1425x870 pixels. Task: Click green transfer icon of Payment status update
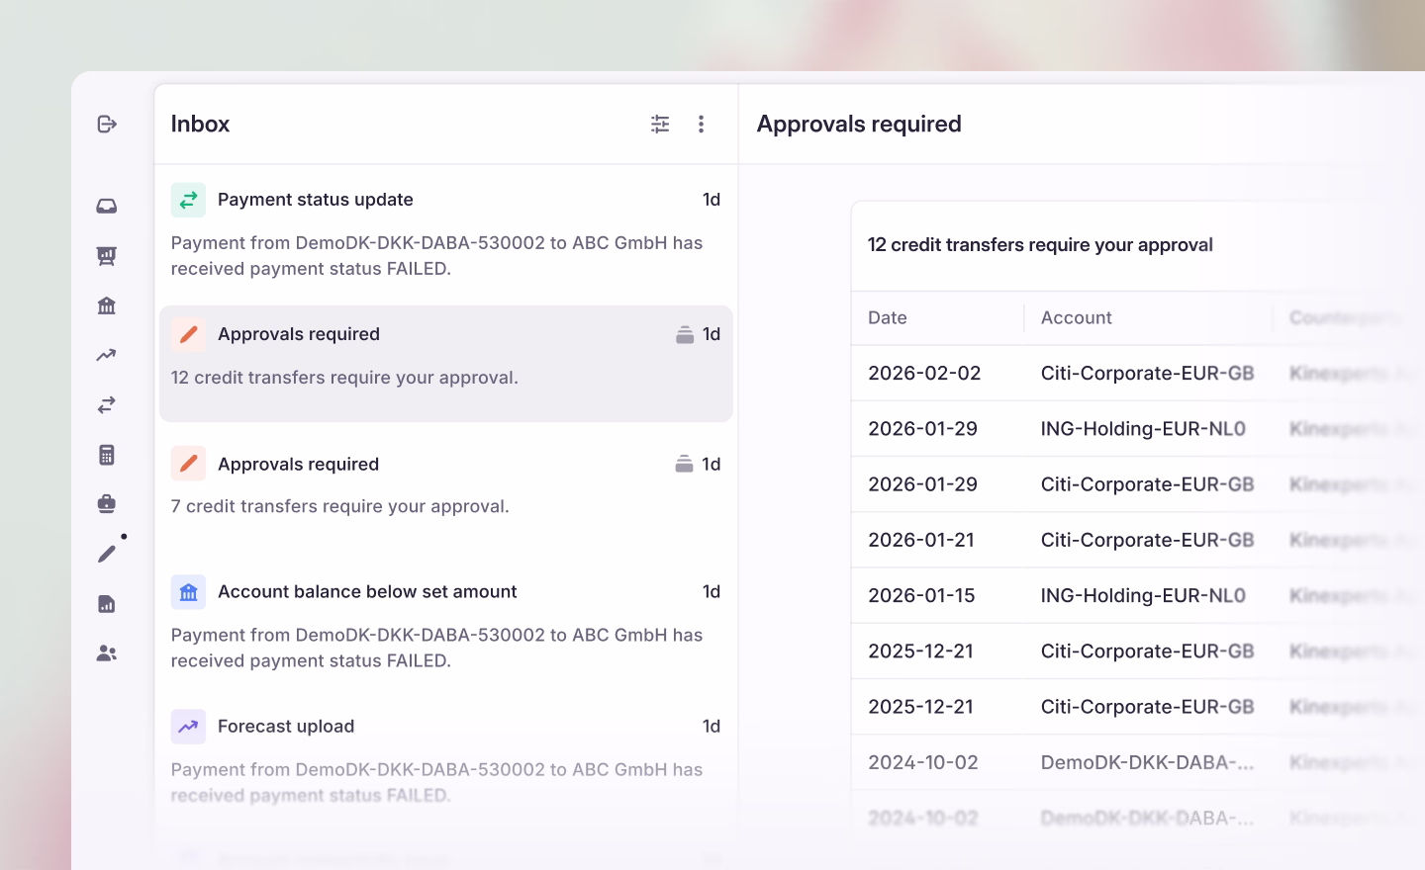(188, 200)
